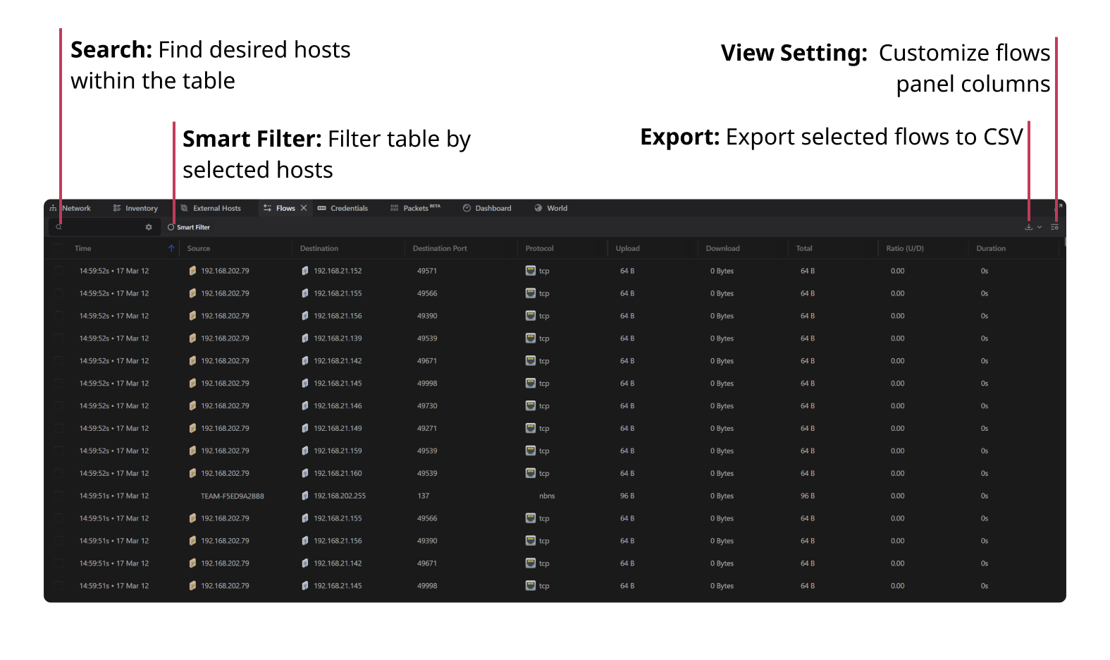1110x660 pixels.
Task: Sort by the Protocol column header
Action: [x=540, y=248]
